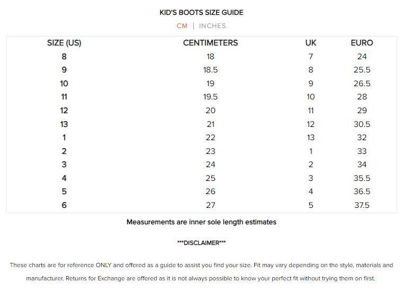Select the US size 13 row label
The width and height of the screenshot is (403, 292).
click(x=64, y=124)
